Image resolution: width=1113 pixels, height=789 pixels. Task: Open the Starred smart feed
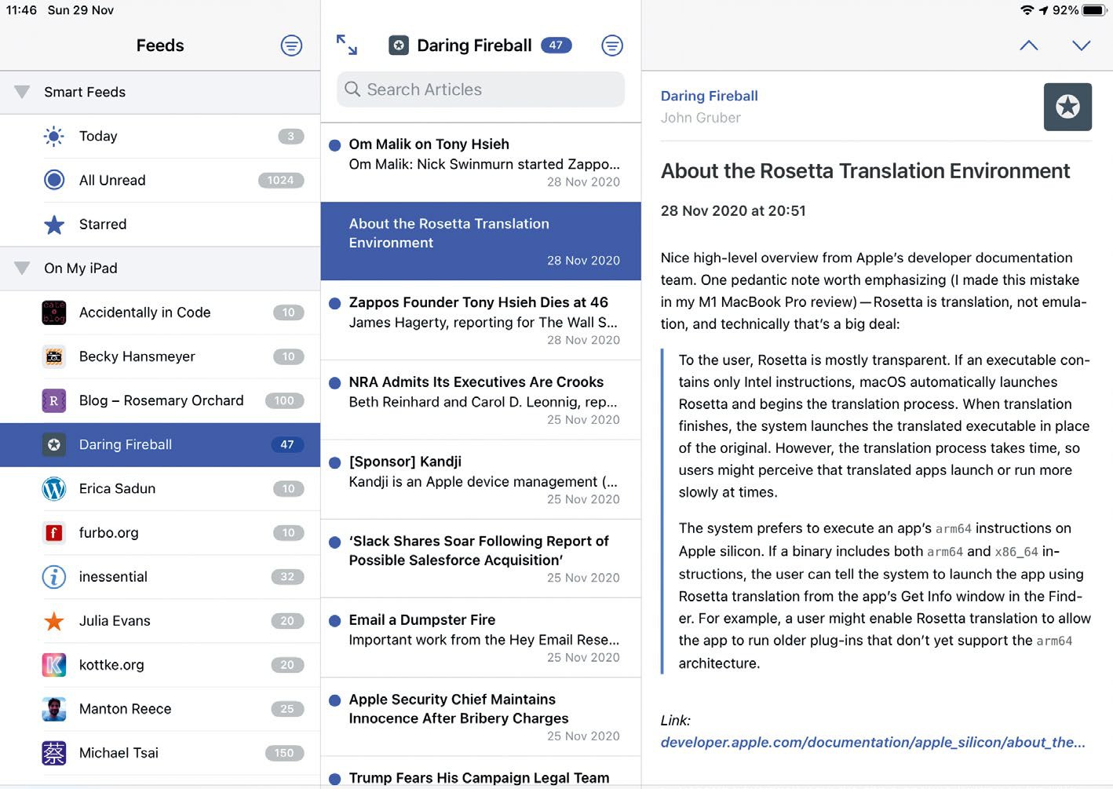tap(160, 225)
